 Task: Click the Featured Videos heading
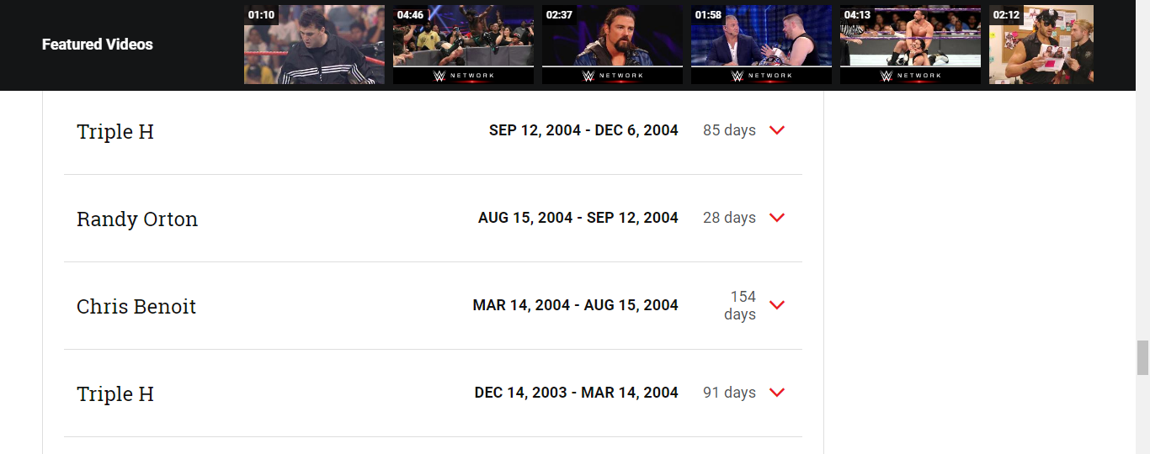click(x=98, y=45)
